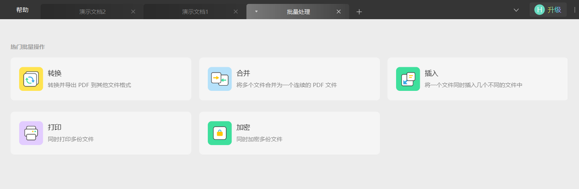Image resolution: width=579 pixels, height=189 pixels.
Task: Click the blue 合并 merge icon
Action: [220, 79]
